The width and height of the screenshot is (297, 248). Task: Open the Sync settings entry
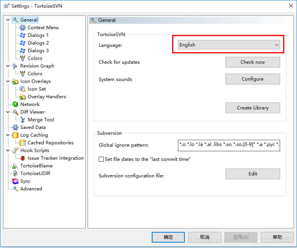pos(25,181)
